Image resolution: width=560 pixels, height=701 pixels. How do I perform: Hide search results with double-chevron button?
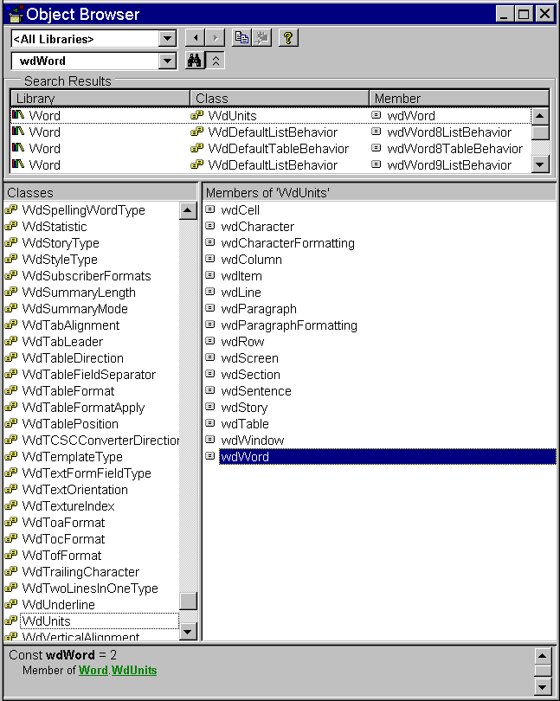pyautogui.click(x=216, y=61)
